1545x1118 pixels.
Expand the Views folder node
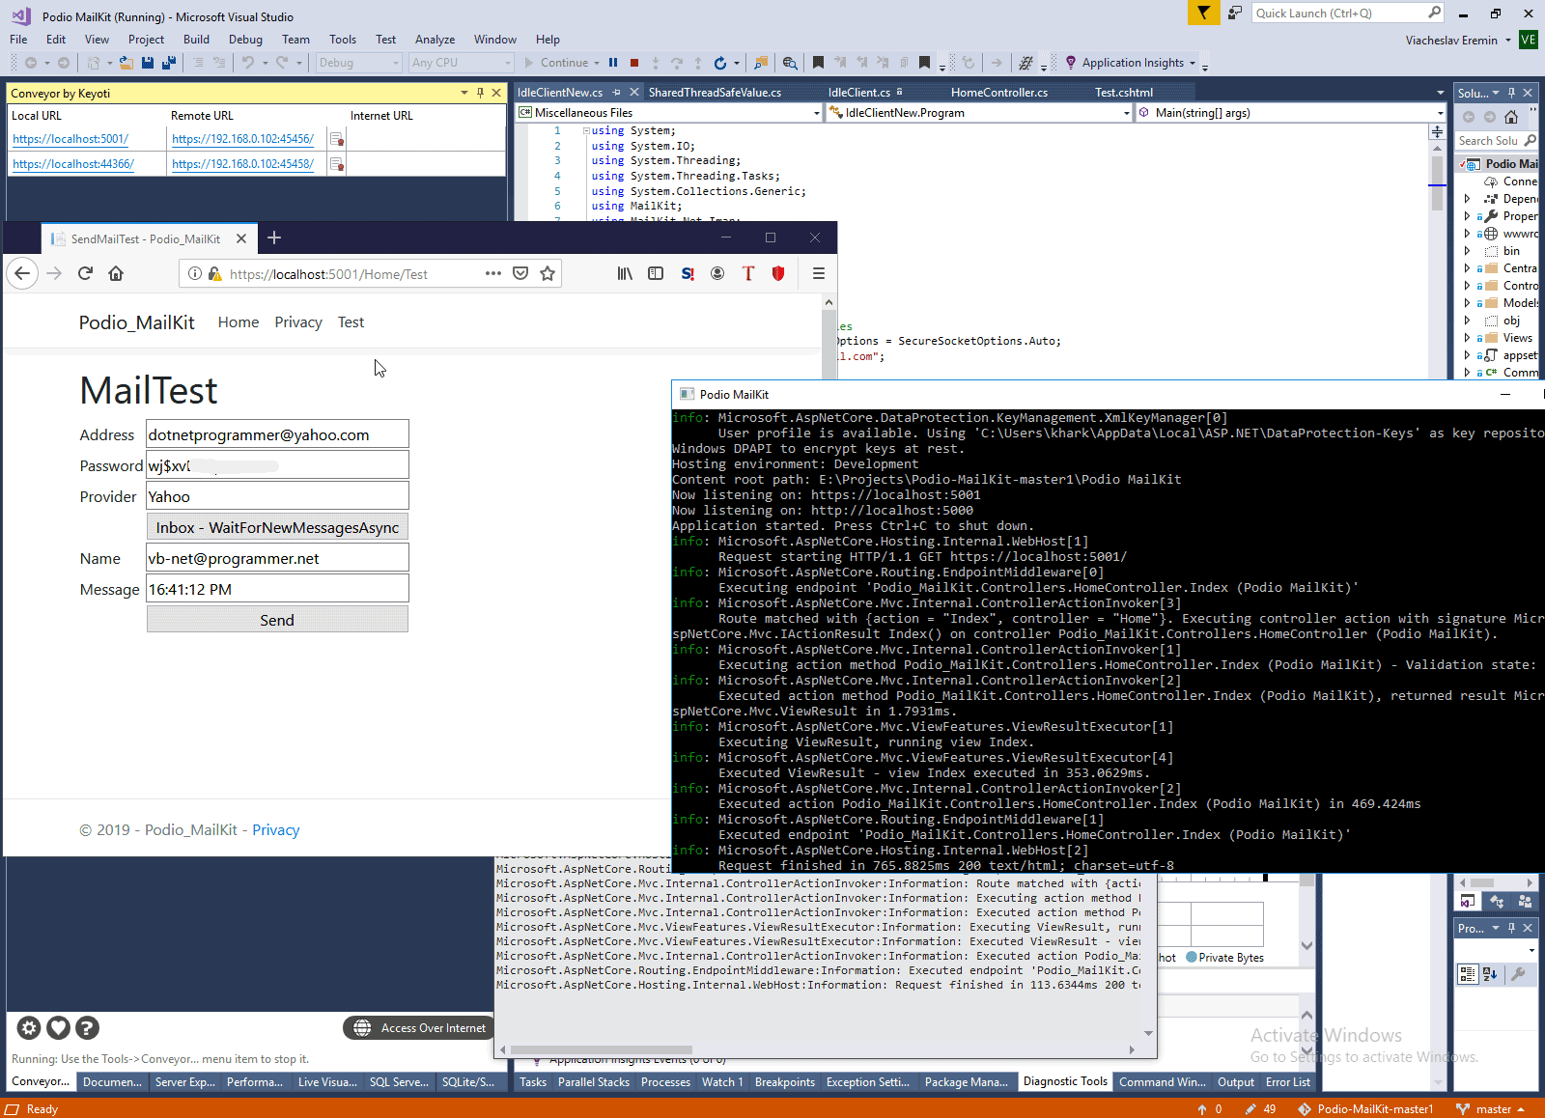[x=1468, y=338]
